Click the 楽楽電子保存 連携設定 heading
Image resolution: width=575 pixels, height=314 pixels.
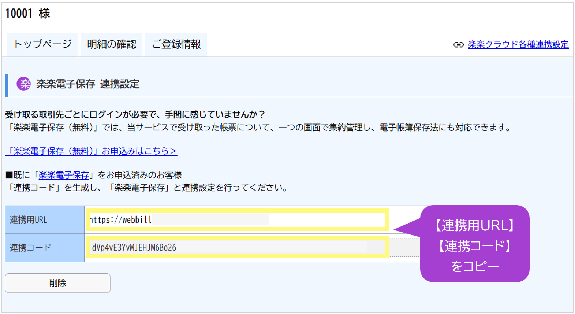point(88,84)
